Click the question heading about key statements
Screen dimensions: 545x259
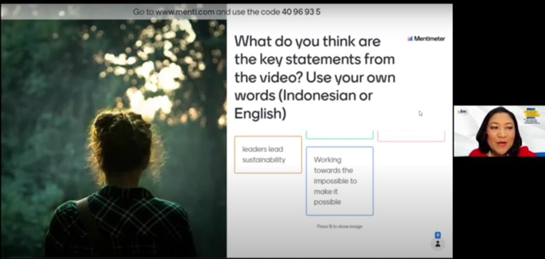point(314,60)
